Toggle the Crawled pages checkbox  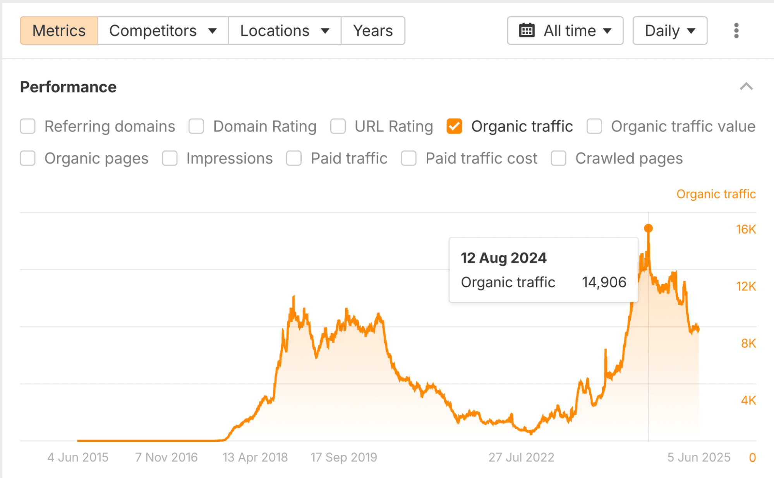coord(559,159)
